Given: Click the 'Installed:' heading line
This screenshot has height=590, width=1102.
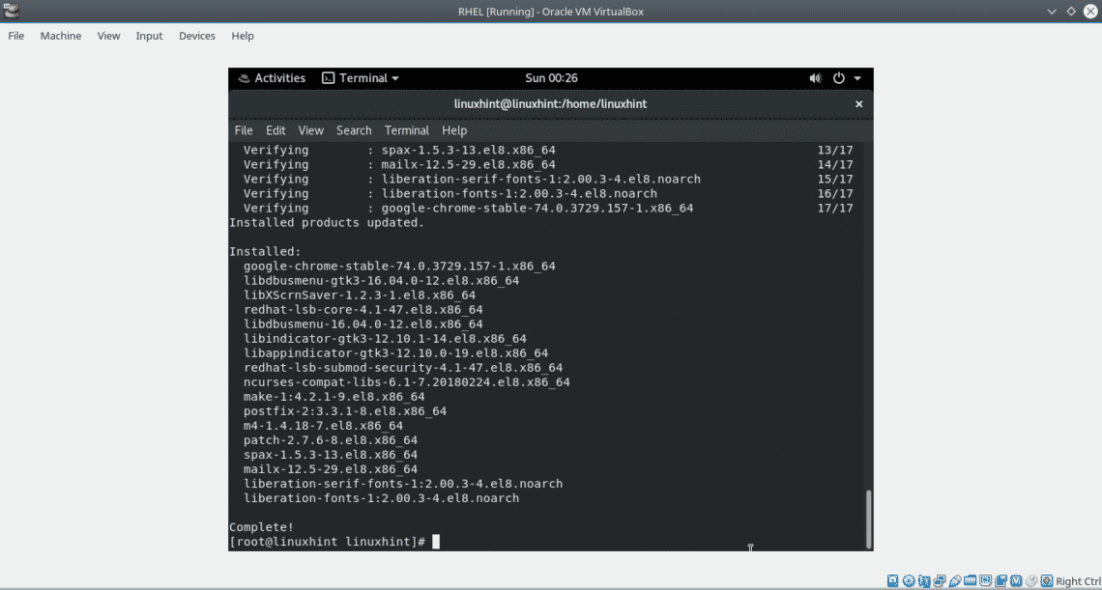Looking at the screenshot, I should pos(265,251).
